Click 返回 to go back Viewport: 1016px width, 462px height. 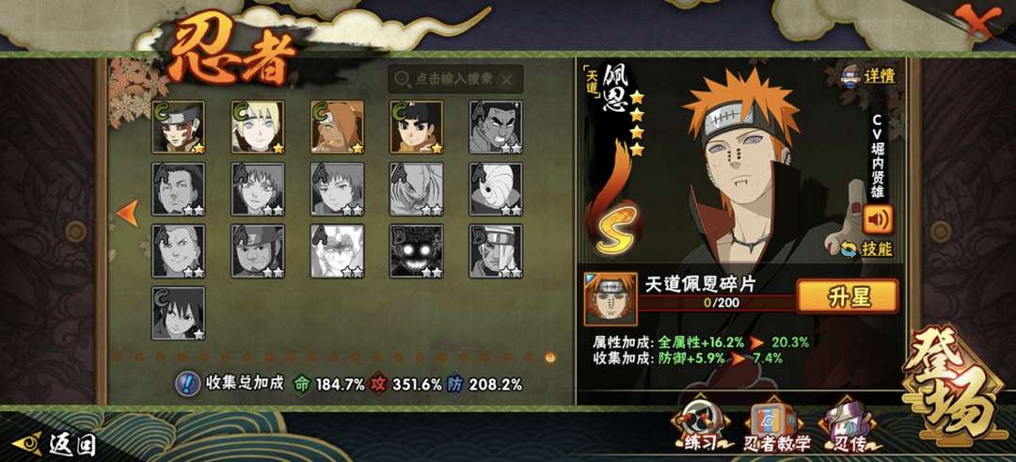point(56,444)
